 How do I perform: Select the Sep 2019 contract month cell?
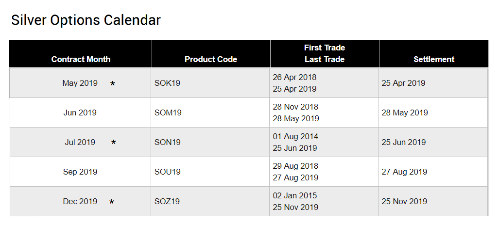[x=80, y=172]
